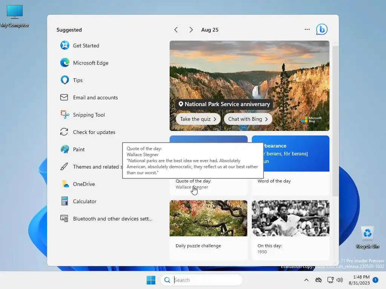Open the volume speaker tray icon

click(340, 280)
